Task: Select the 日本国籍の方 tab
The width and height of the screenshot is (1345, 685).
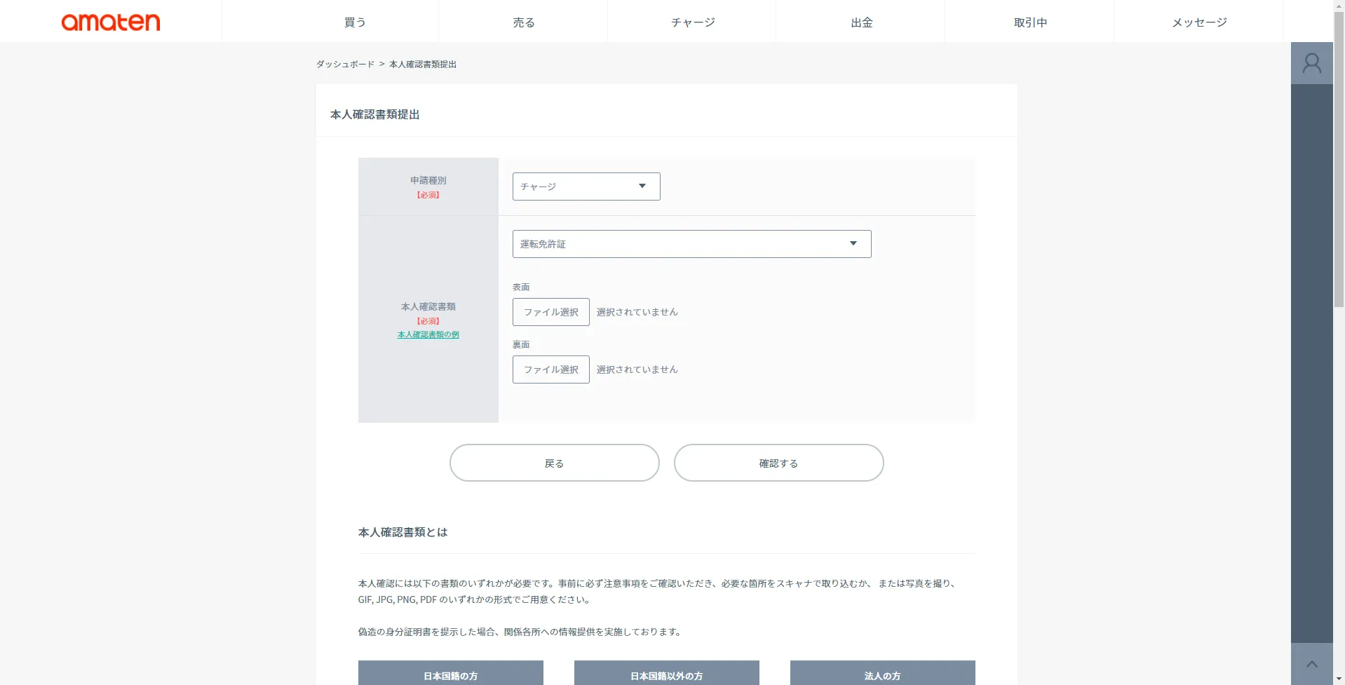Action: coord(451,673)
